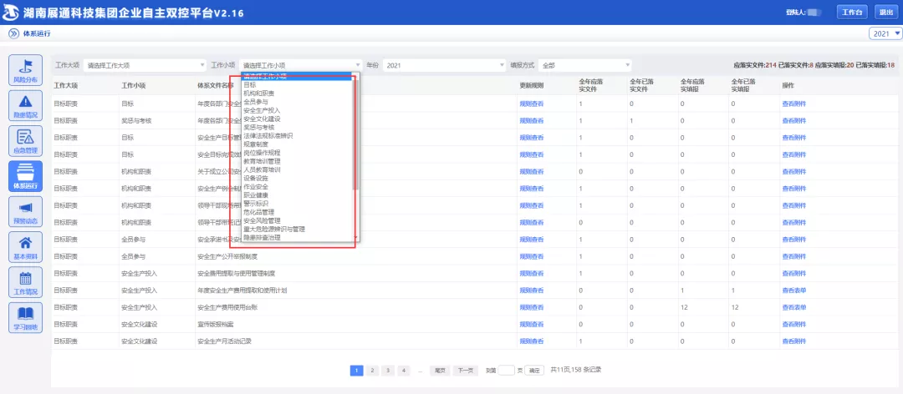The height and width of the screenshot is (394, 903).
Task: Open 查看附件 for 安全生产月活动记录
Action: (794, 341)
